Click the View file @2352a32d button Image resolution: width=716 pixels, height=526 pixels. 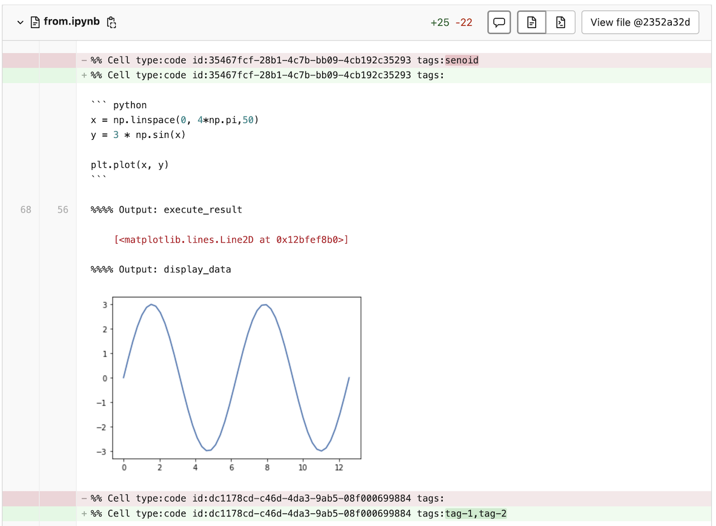click(x=640, y=21)
